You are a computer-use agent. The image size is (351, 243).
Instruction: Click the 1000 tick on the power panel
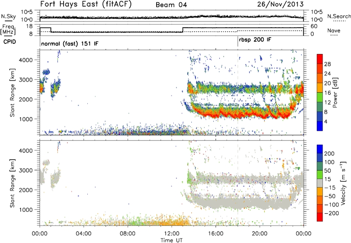point(26,119)
